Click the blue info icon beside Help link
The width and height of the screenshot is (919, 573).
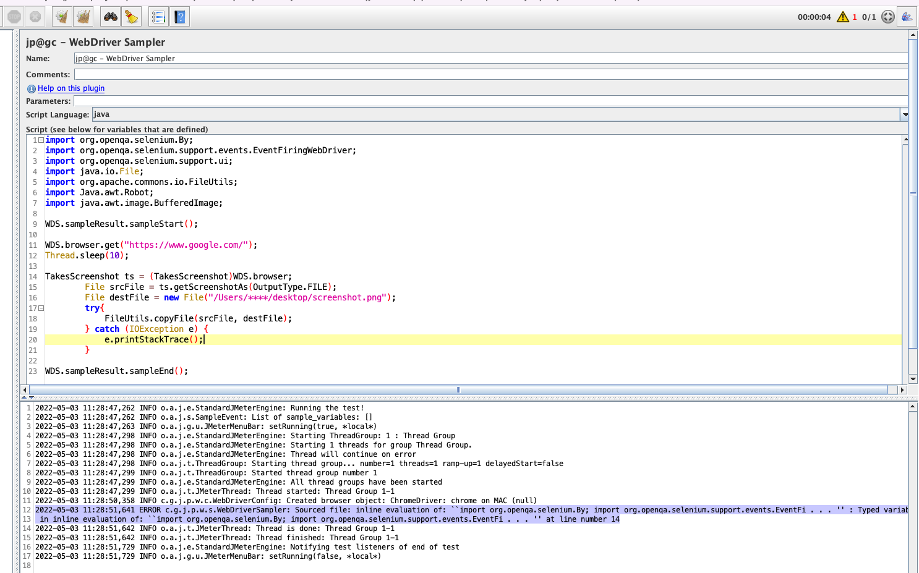[32, 89]
